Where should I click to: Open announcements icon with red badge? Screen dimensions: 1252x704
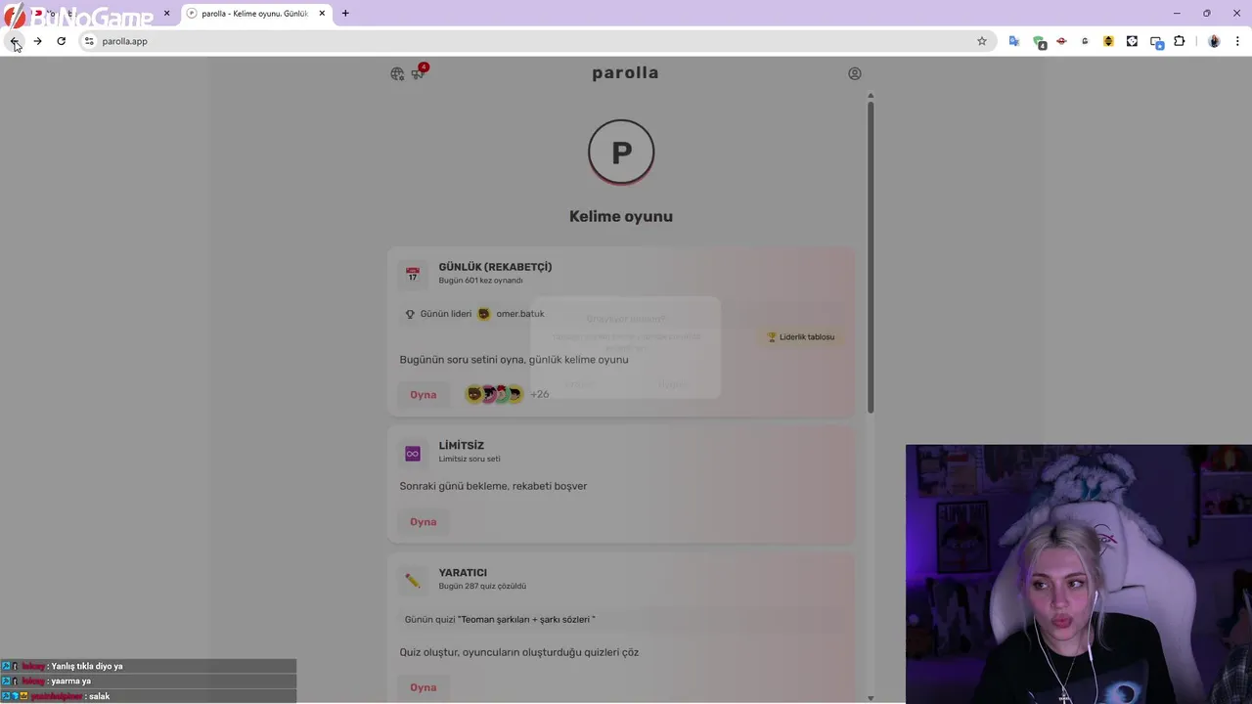click(x=419, y=72)
